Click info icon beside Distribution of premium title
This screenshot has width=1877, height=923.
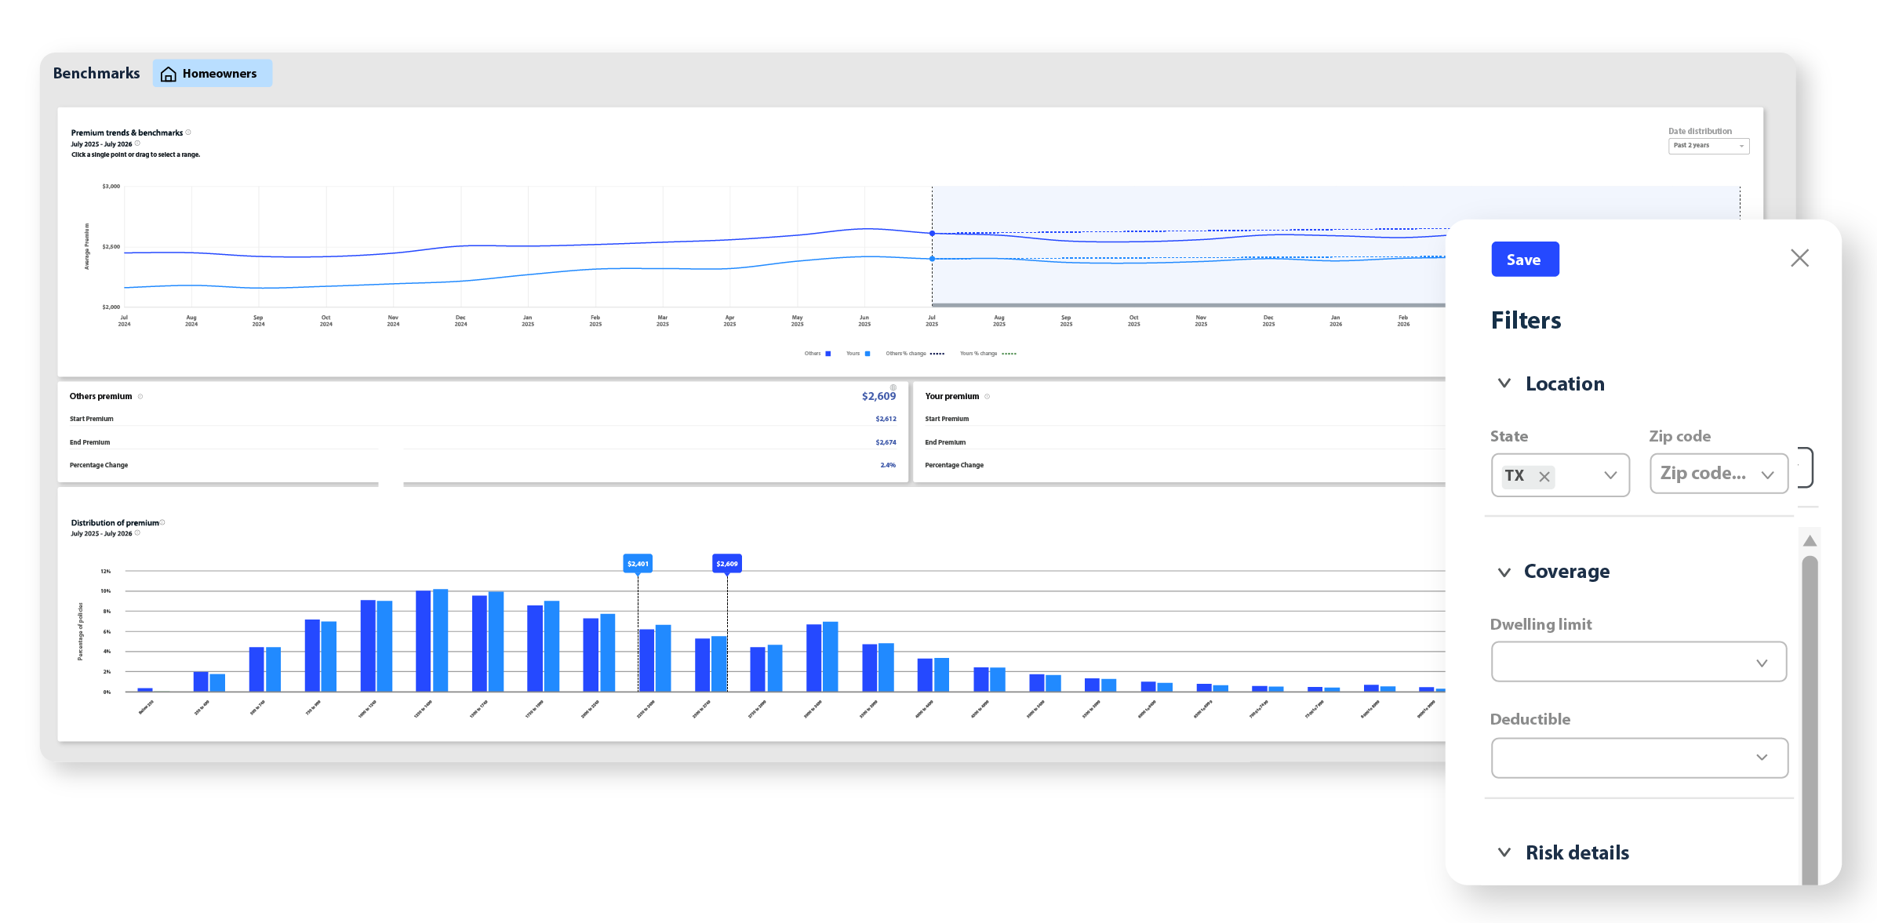click(x=162, y=522)
